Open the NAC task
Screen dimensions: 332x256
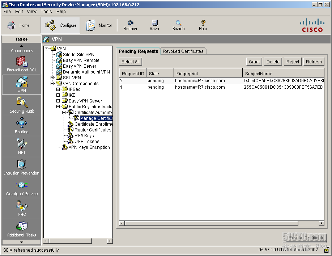22,208
